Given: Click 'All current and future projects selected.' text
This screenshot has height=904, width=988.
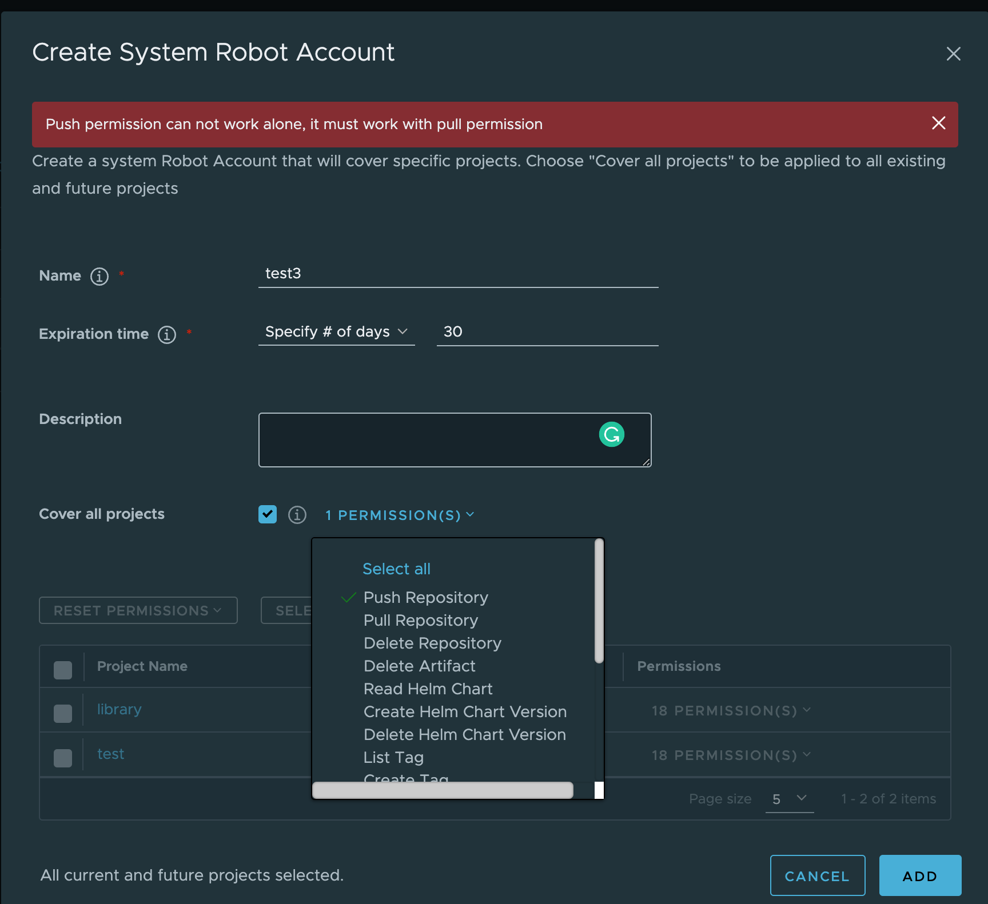Looking at the screenshot, I should (192, 875).
